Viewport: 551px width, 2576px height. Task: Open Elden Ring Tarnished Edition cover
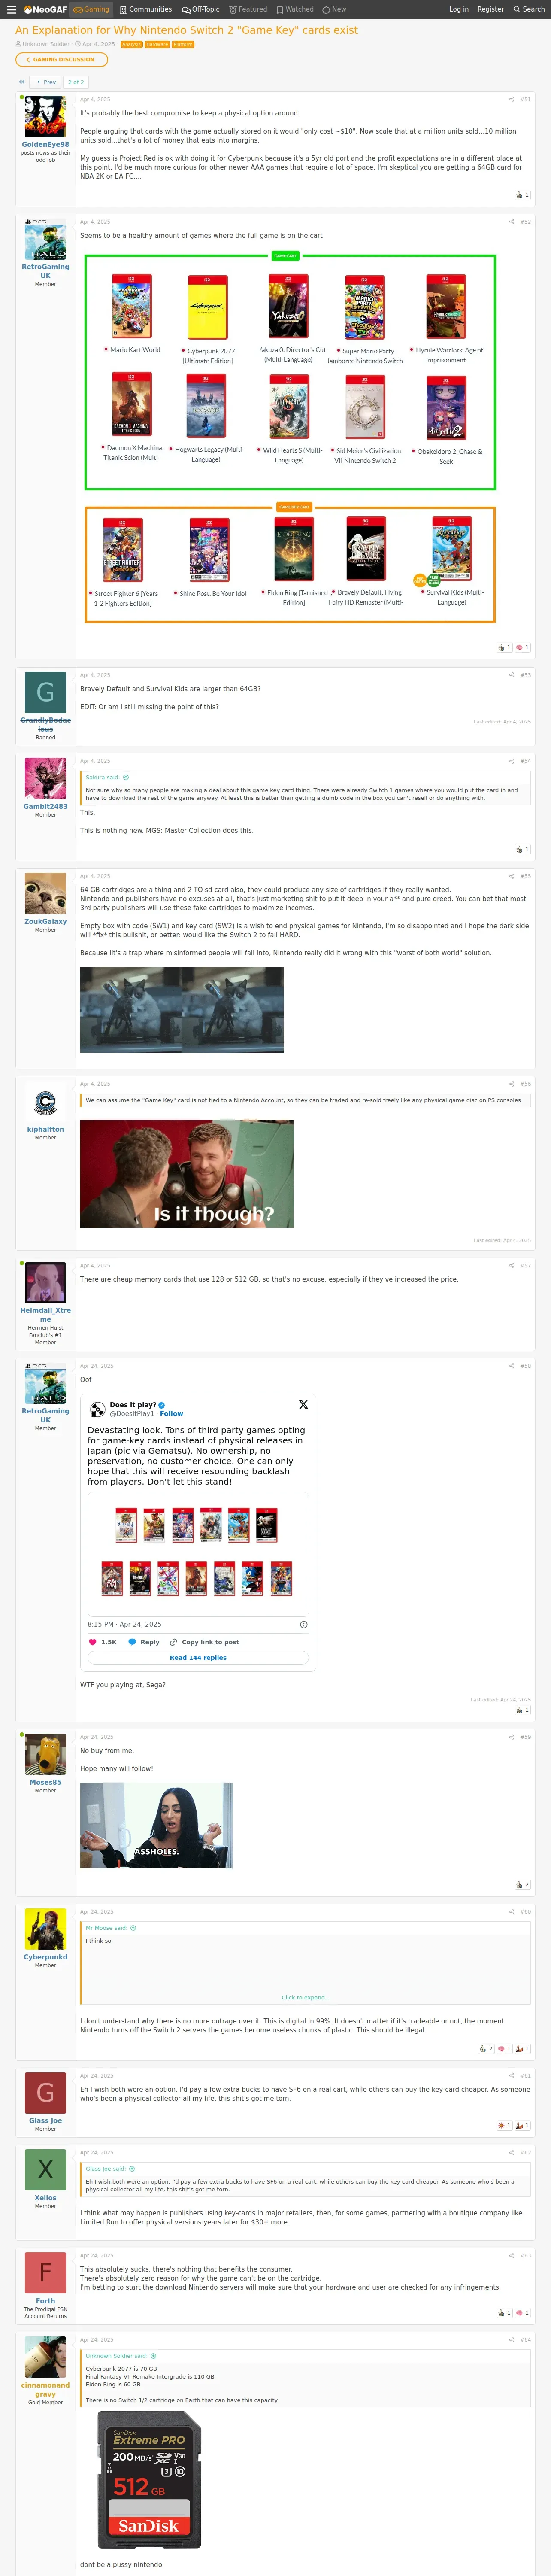click(294, 549)
